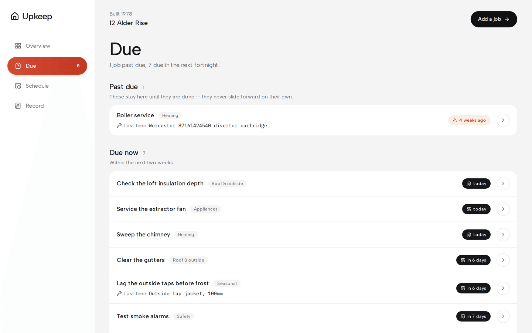Click the Heating tag beside Boiler service

(x=170, y=115)
